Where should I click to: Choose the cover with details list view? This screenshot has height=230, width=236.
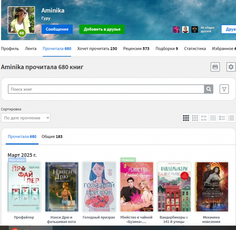click(222, 118)
